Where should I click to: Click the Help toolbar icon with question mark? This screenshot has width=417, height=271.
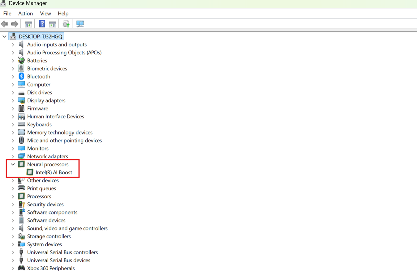point(42,24)
